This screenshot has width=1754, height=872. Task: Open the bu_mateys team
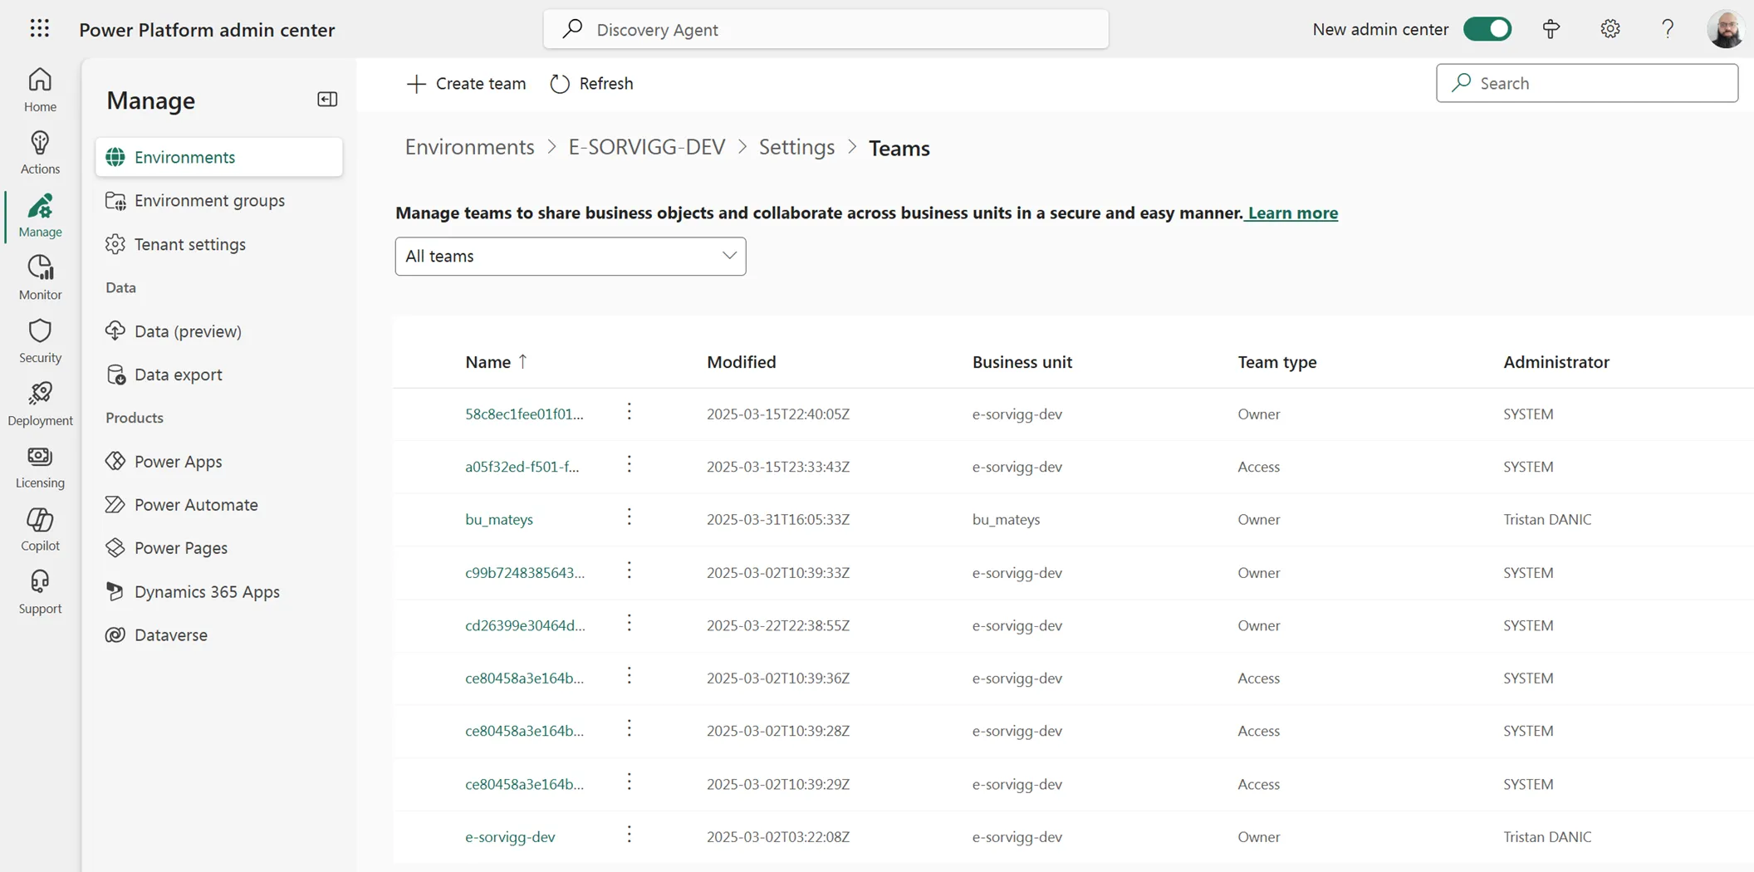point(498,519)
